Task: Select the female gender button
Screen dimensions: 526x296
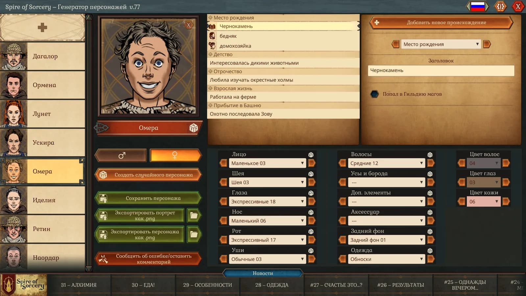Action: (x=175, y=155)
